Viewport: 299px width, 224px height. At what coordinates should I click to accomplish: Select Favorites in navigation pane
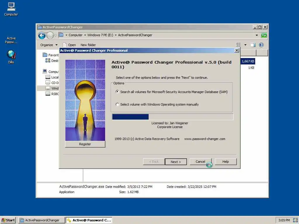click(x=51, y=55)
